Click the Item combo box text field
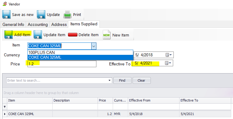This screenshot has height=119, width=233. pos(60,46)
